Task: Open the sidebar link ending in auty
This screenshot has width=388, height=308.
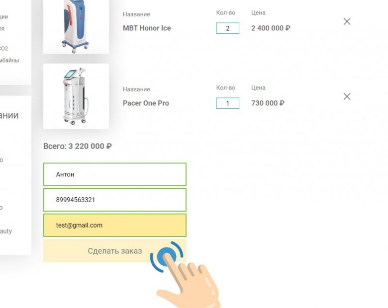Action: (x=6, y=231)
